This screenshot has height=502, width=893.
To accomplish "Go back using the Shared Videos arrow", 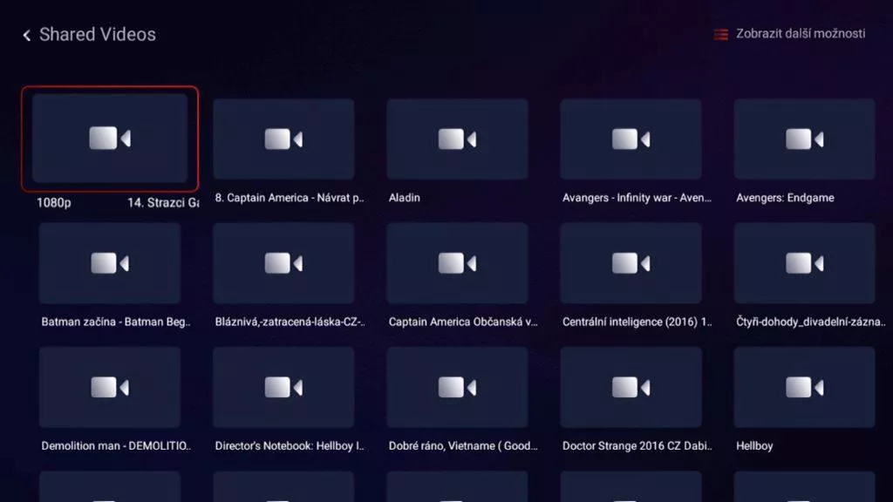I will (26, 35).
